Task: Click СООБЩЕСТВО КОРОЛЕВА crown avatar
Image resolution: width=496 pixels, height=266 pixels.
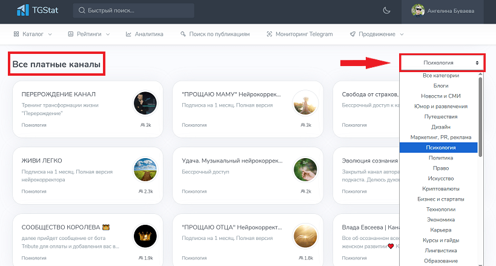Action: click(146, 236)
